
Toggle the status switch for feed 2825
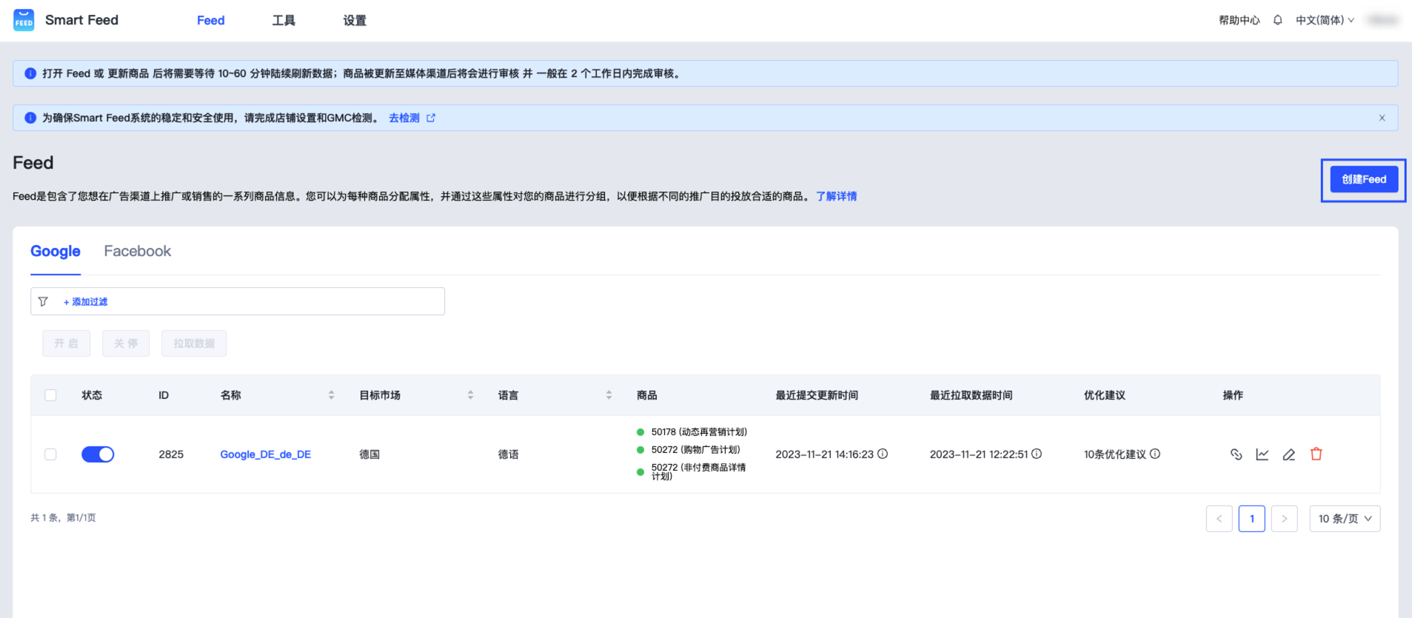(x=98, y=454)
